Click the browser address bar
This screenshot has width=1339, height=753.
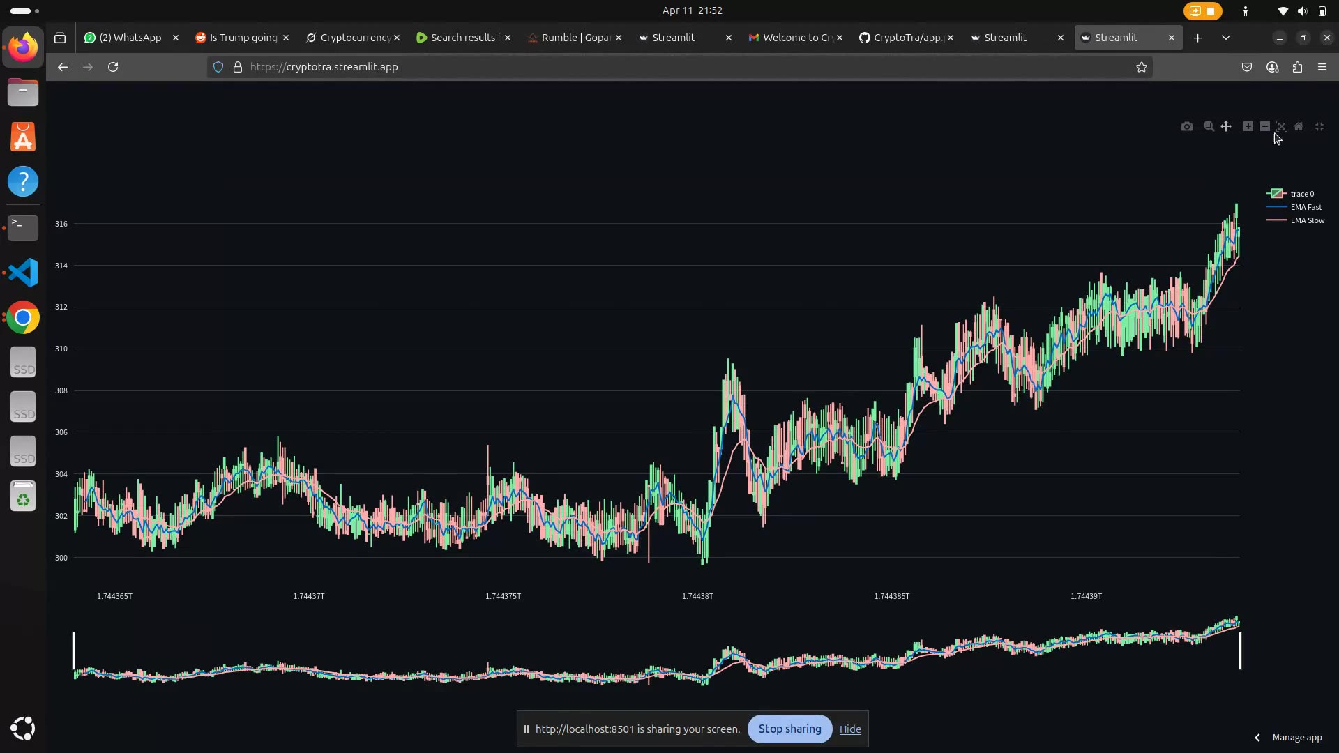(x=488, y=67)
